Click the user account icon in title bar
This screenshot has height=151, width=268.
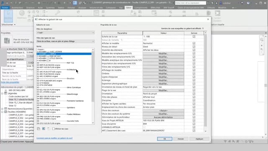point(221,3)
